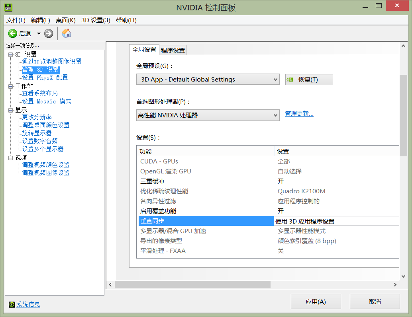Collapse the 工作站 tree node
This screenshot has height=317, width=412.
pyautogui.click(x=10, y=86)
